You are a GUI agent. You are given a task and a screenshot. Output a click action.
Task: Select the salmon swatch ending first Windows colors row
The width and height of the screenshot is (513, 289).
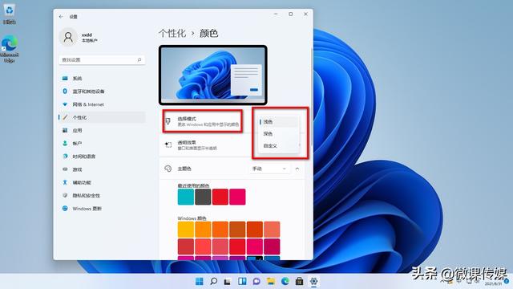tap(272, 230)
